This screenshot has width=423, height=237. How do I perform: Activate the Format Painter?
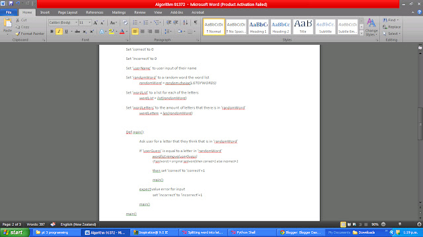tap(30, 34)
